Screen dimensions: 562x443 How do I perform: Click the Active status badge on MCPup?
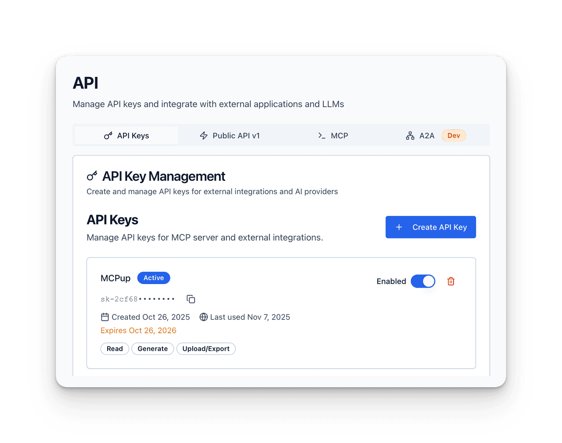point(154,277)
